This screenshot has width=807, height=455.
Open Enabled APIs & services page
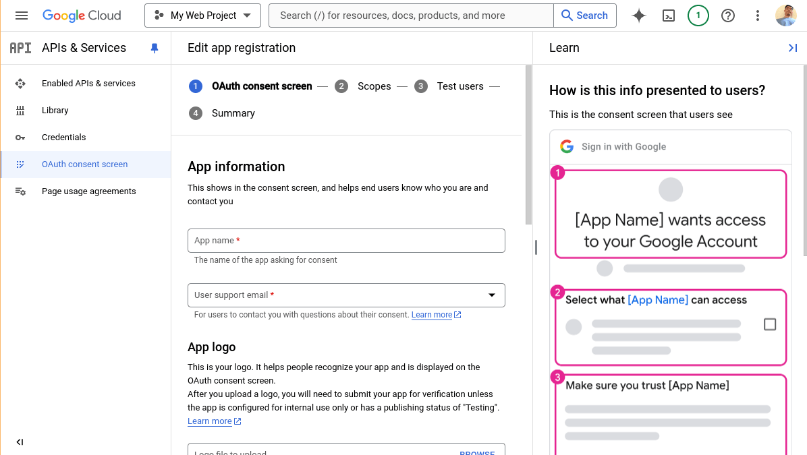point(88,84)
